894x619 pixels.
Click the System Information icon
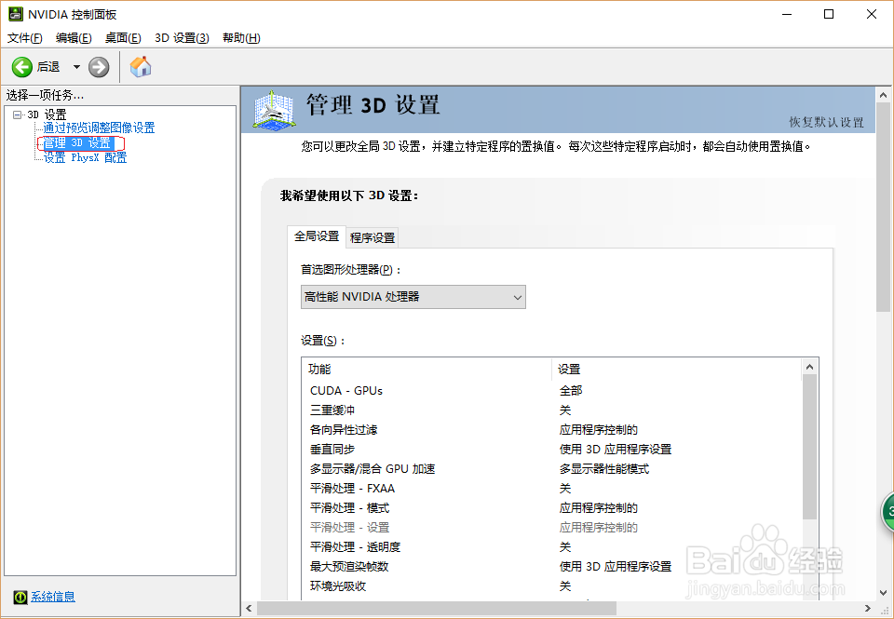click(x=20, y=597)
